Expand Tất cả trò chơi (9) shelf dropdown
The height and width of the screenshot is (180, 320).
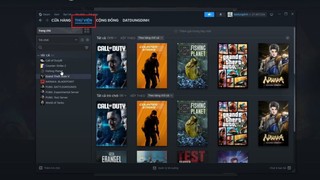pos(112,95)
